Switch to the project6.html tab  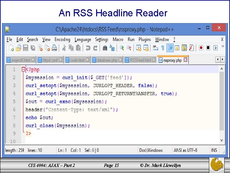[21, 60]
